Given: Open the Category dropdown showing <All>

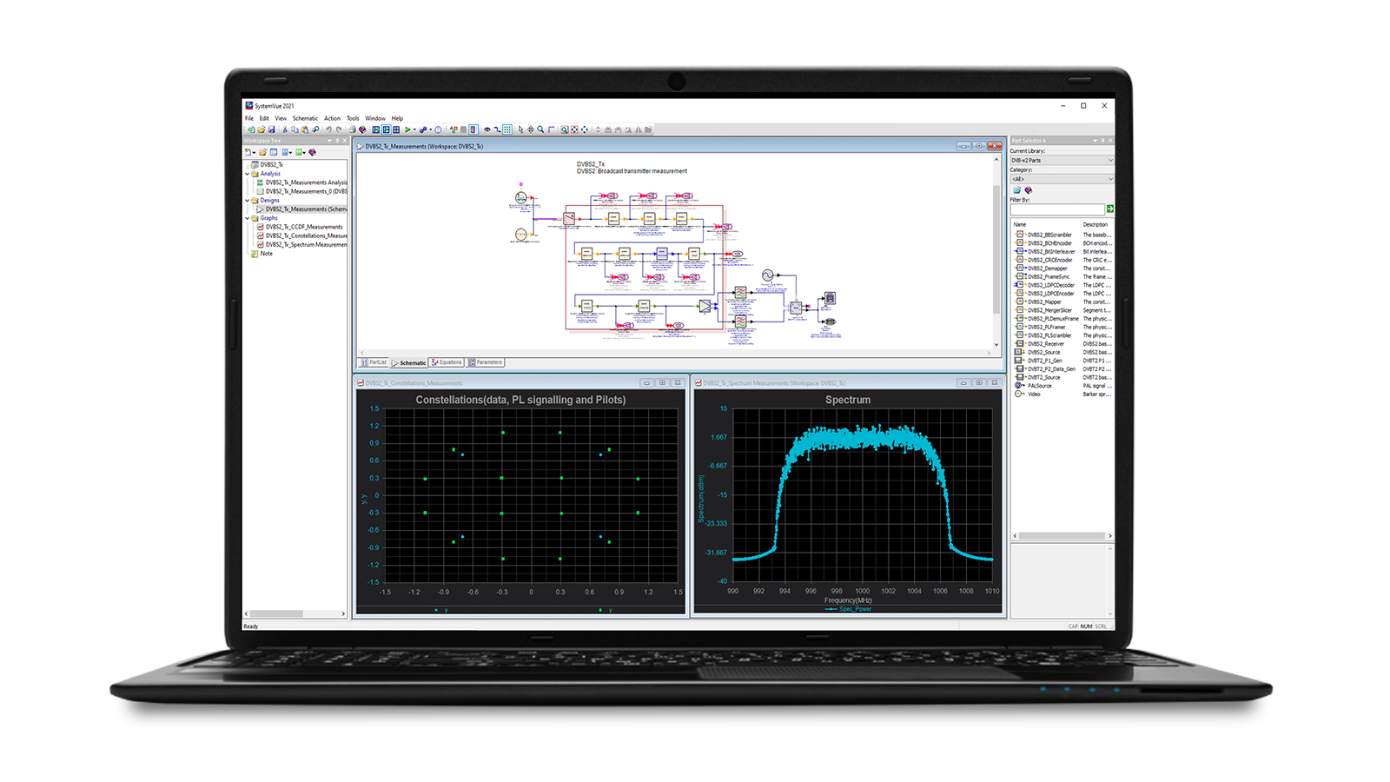Looking at the screenshot, I should point(1062,179).
